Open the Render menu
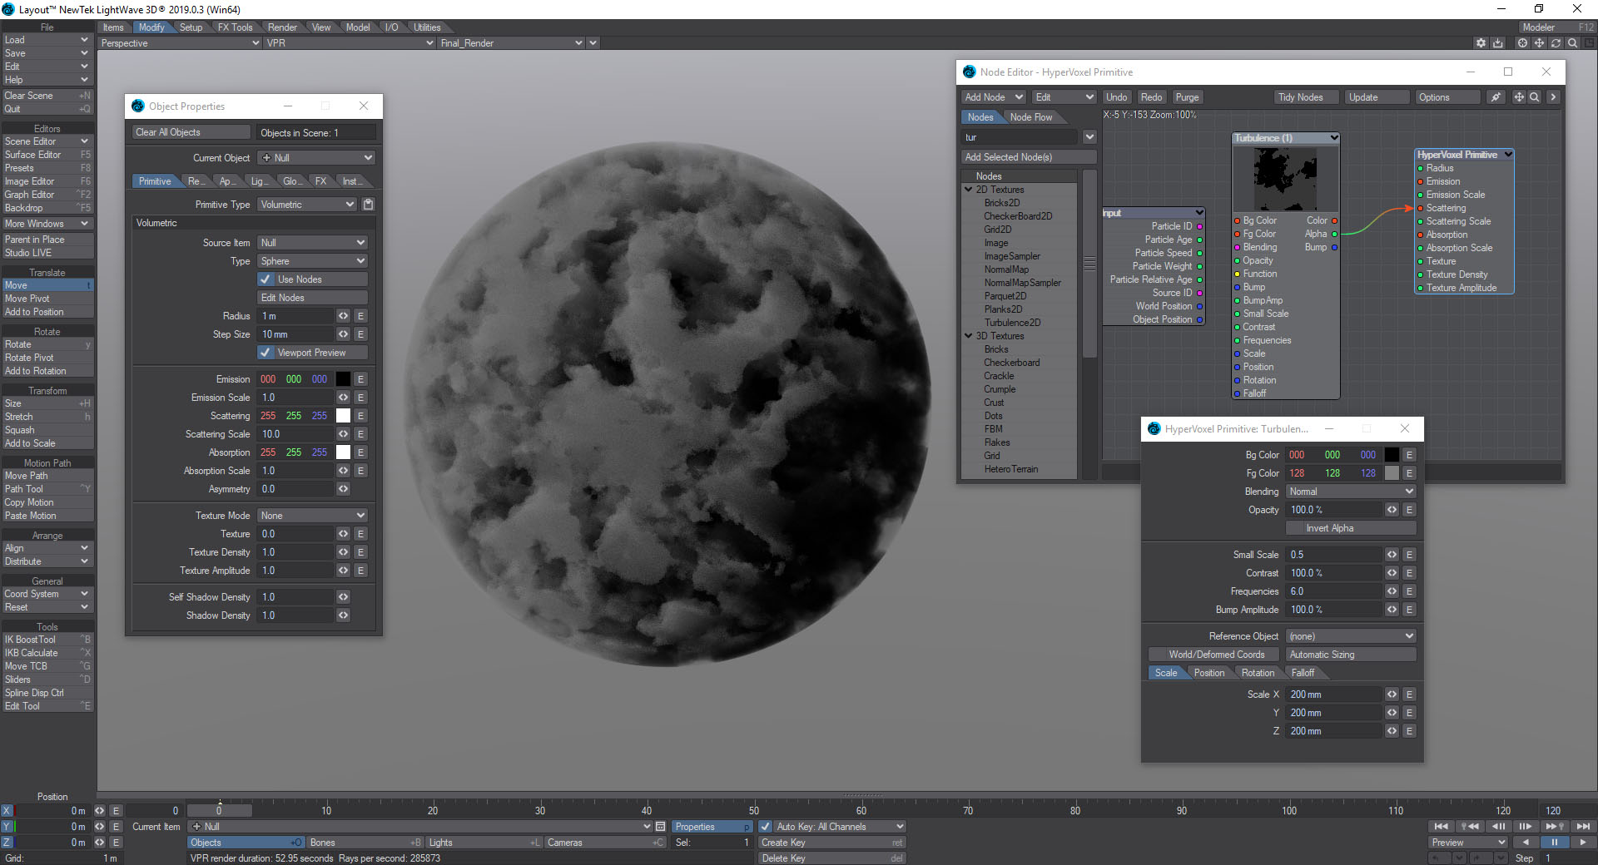The width and height of the screenshot is (1598, 865). pyautogui.click(x=282, y=27)
